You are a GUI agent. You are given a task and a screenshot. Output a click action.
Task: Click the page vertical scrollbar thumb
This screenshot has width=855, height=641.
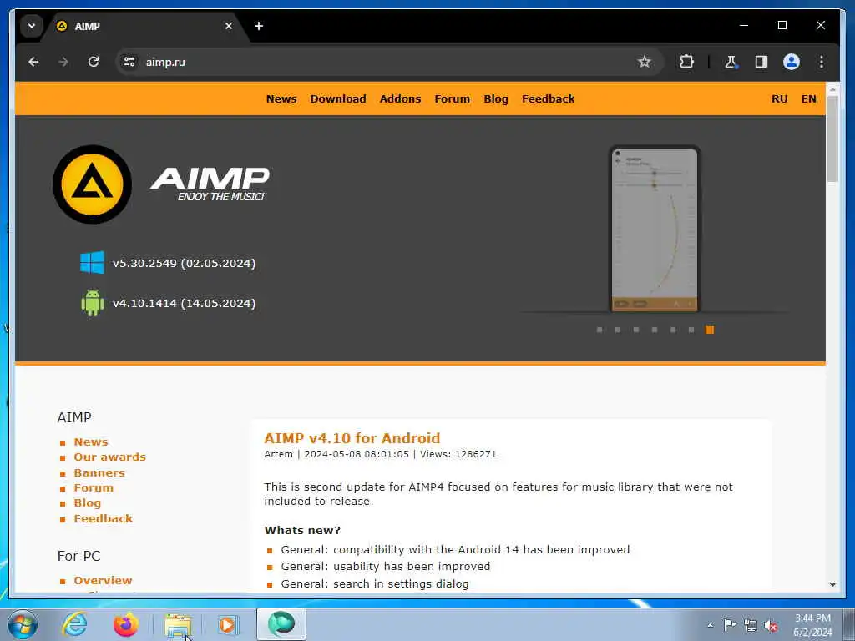[832, 139]
